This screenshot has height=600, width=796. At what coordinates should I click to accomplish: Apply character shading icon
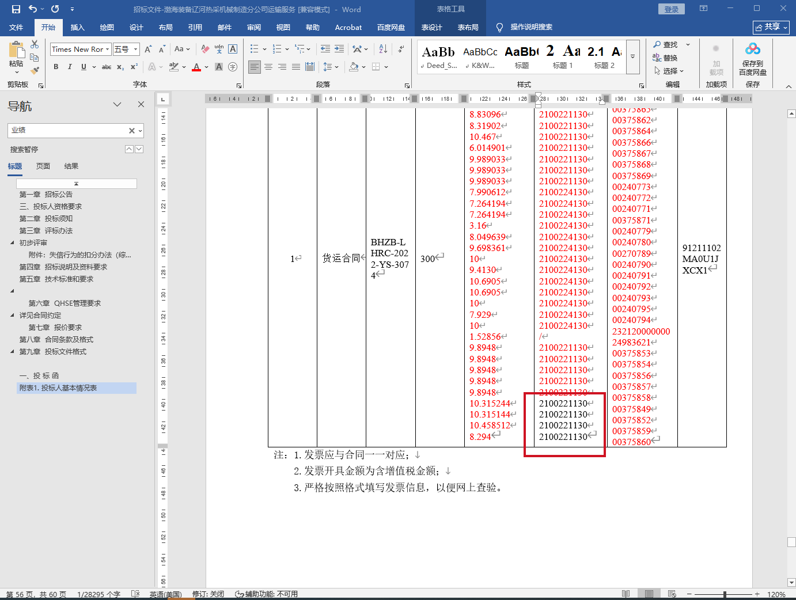point(219,67)
